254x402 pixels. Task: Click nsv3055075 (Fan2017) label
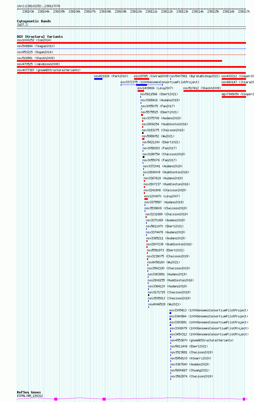coord(158,106)
